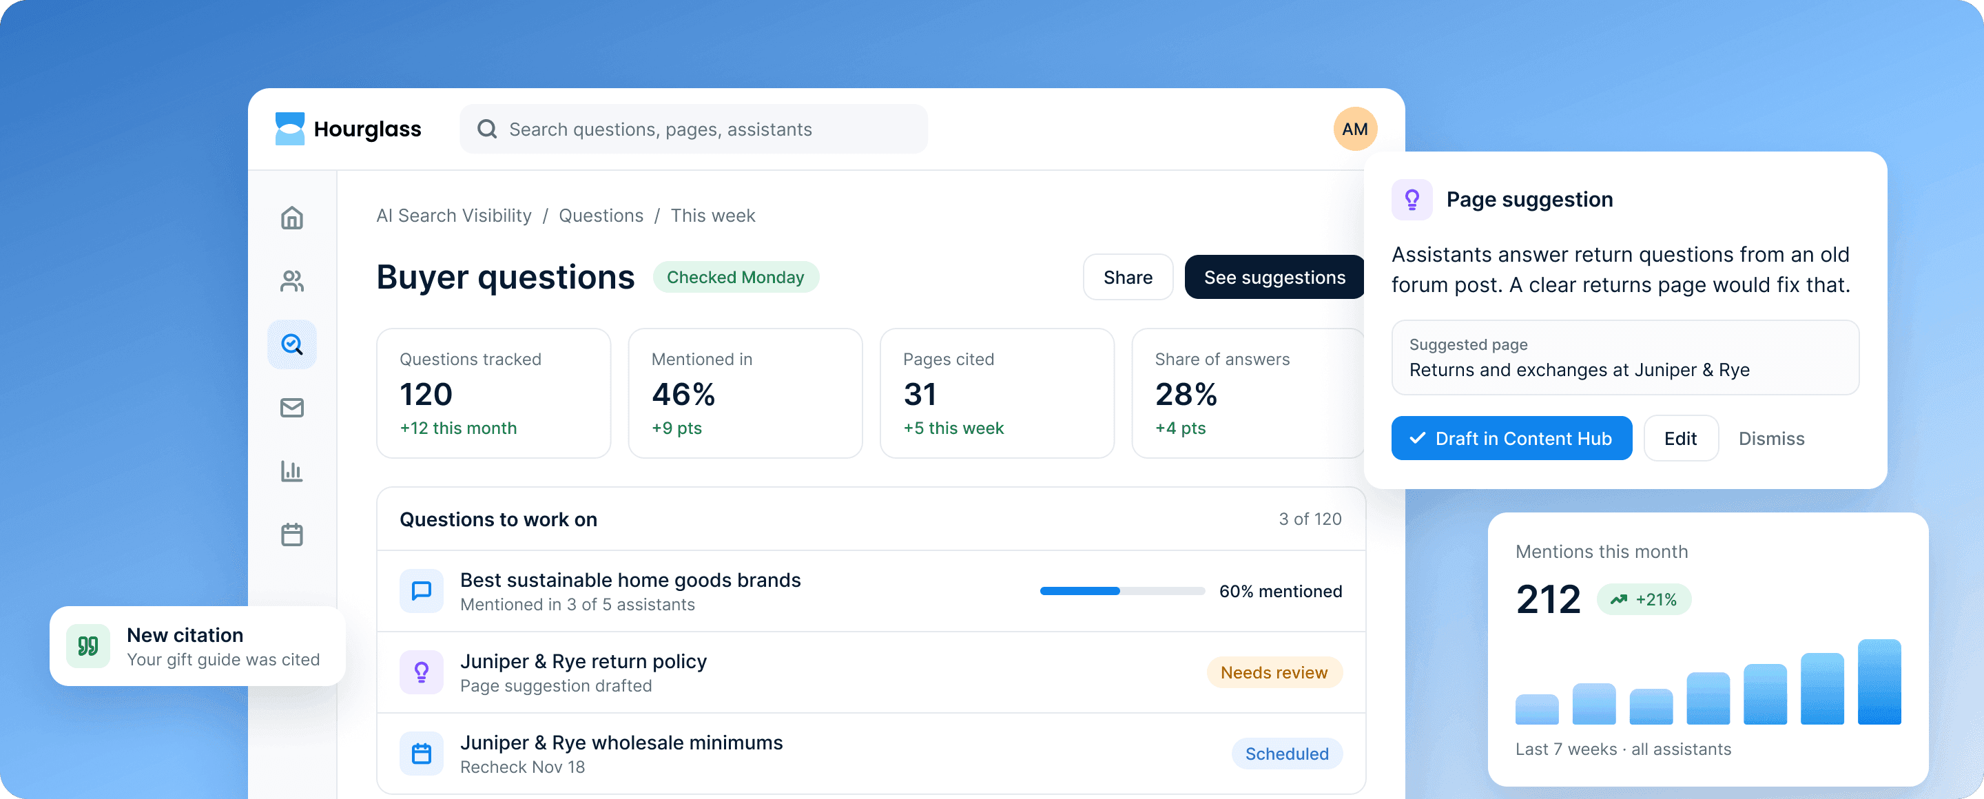This screenshot has height=799, width=1984.
Task: Go to Questions breadcrumb
Action: coord(601,216)
